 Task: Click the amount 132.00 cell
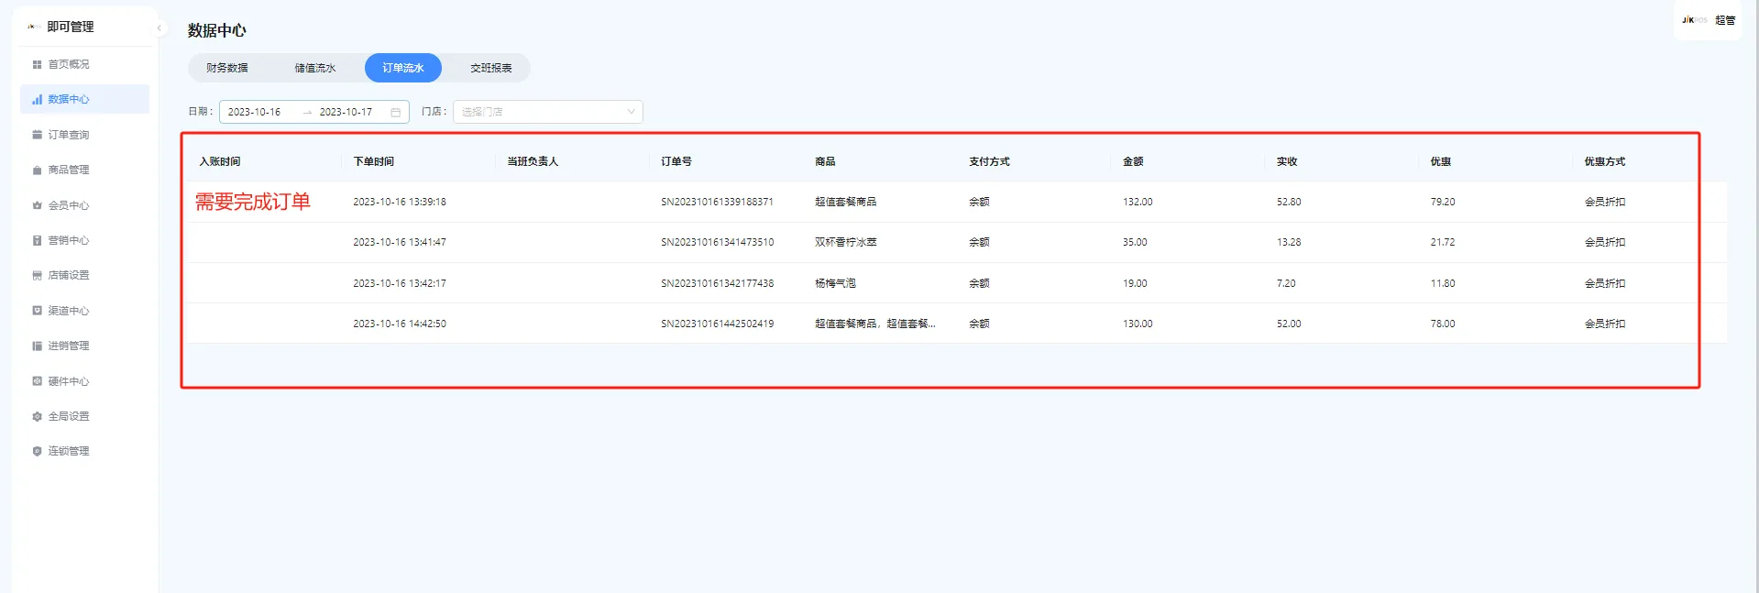click(x=1138, y=202)
